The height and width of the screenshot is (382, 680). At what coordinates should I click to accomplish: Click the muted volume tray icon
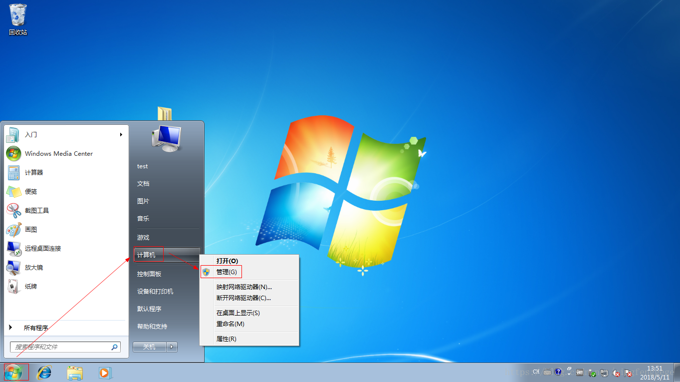point(616,373)
